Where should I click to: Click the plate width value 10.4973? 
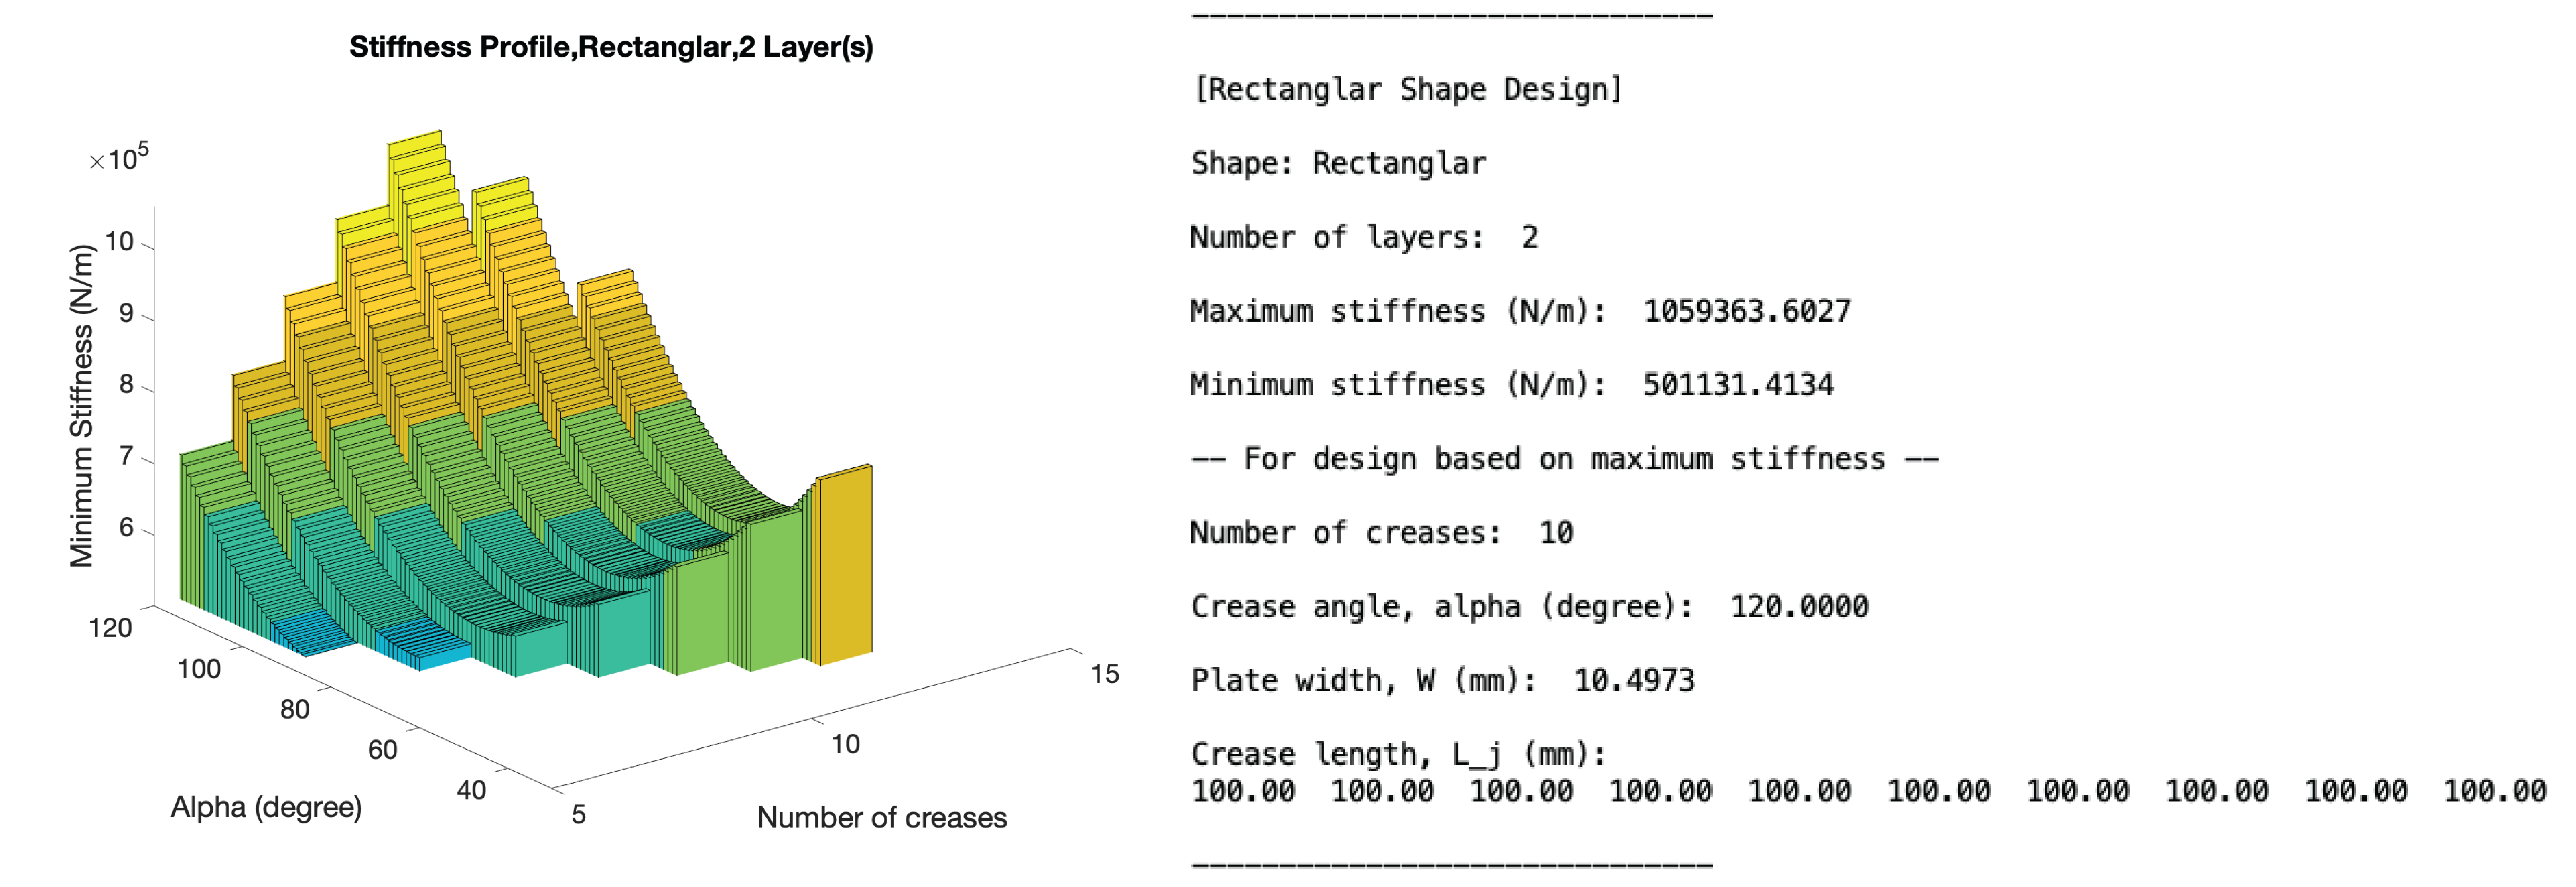[x=1634, y=680]
